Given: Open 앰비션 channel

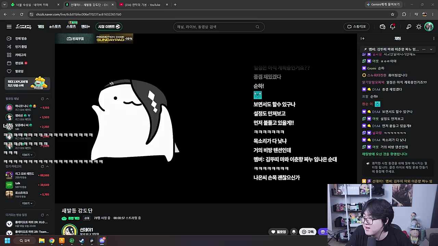Looking at the screenshot, I should pos(27,117).
